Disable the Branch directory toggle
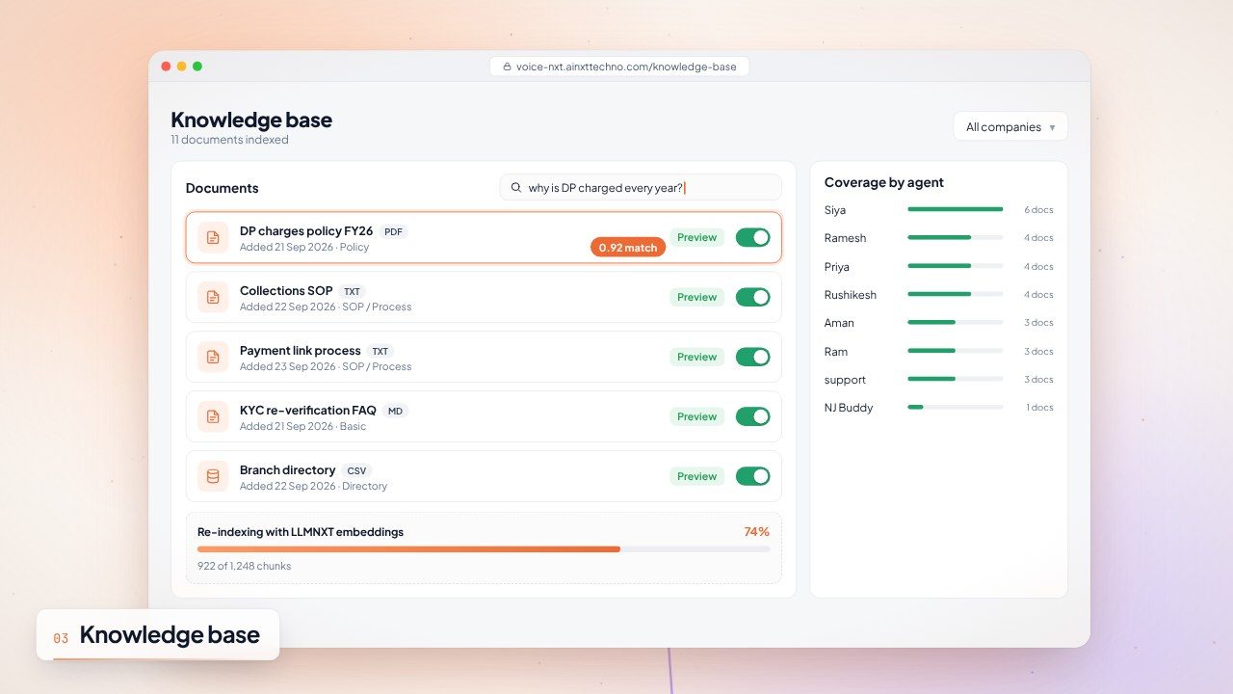Viewport: 1233px width, 694px height. click(x=753, y=476)
